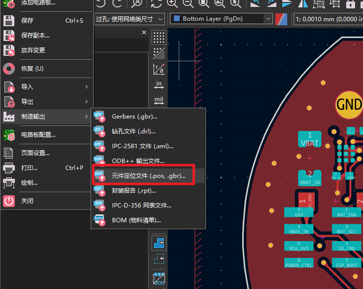
Task: Click the padlock Lock icon
Action: (x=351, y=3)
